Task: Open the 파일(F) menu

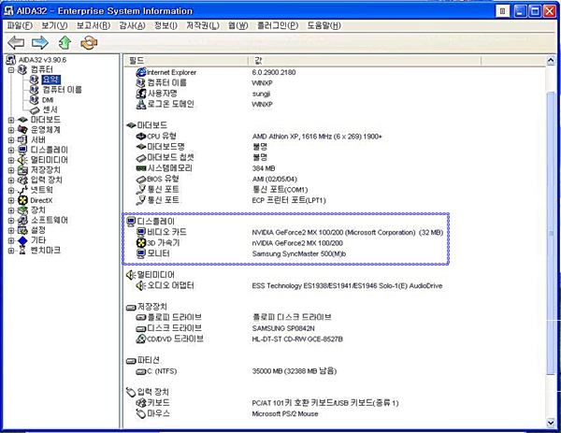Action: [20, 26]
